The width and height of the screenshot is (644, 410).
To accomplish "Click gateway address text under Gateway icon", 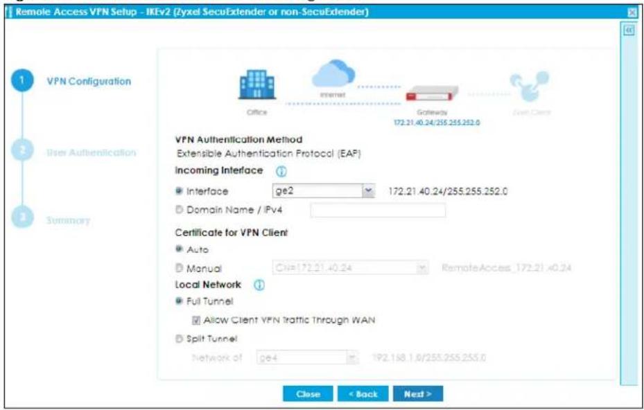I will 437,123.
